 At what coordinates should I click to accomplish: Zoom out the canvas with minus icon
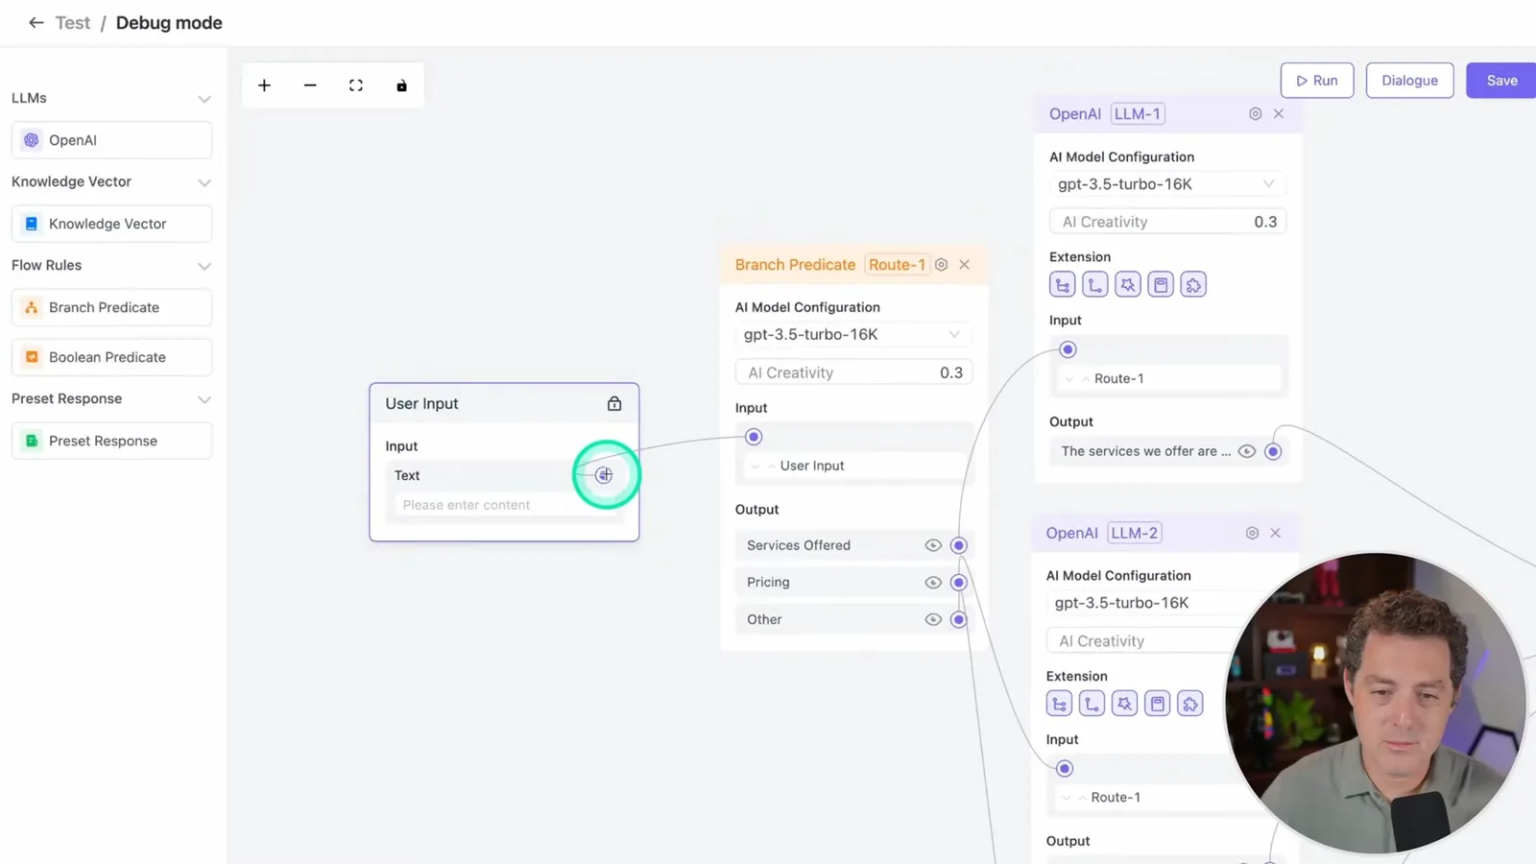tap(310, 85)
